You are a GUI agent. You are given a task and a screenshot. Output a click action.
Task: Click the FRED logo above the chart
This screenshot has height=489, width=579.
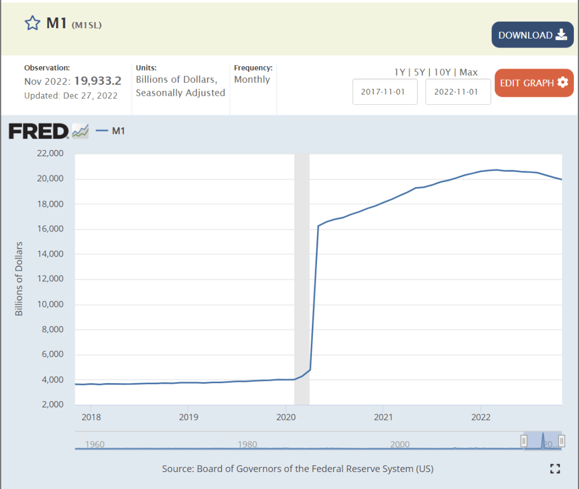38,131
